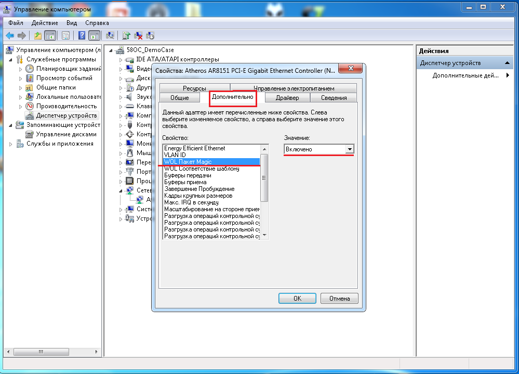Screen dimensions: 519x374
Task: Expand the Планировщик заданий node
Action: pos(21,69)
